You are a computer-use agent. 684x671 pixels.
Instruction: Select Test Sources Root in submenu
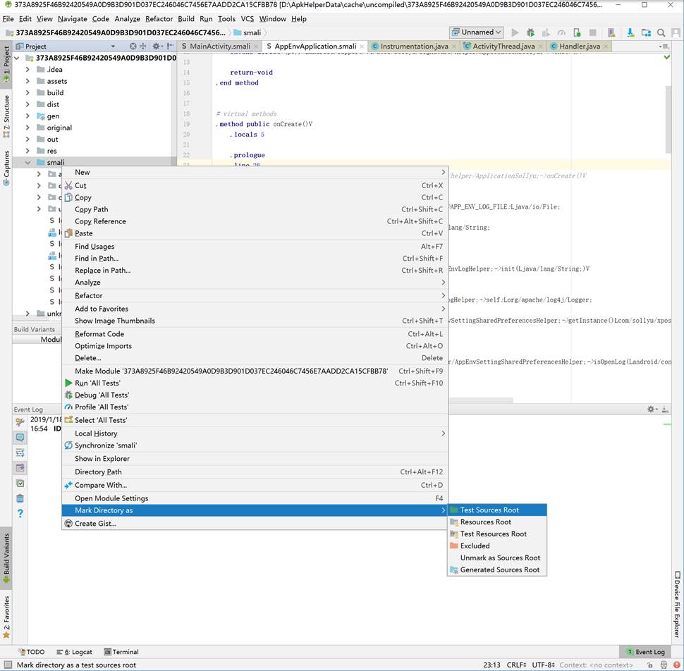pos(497,510)
